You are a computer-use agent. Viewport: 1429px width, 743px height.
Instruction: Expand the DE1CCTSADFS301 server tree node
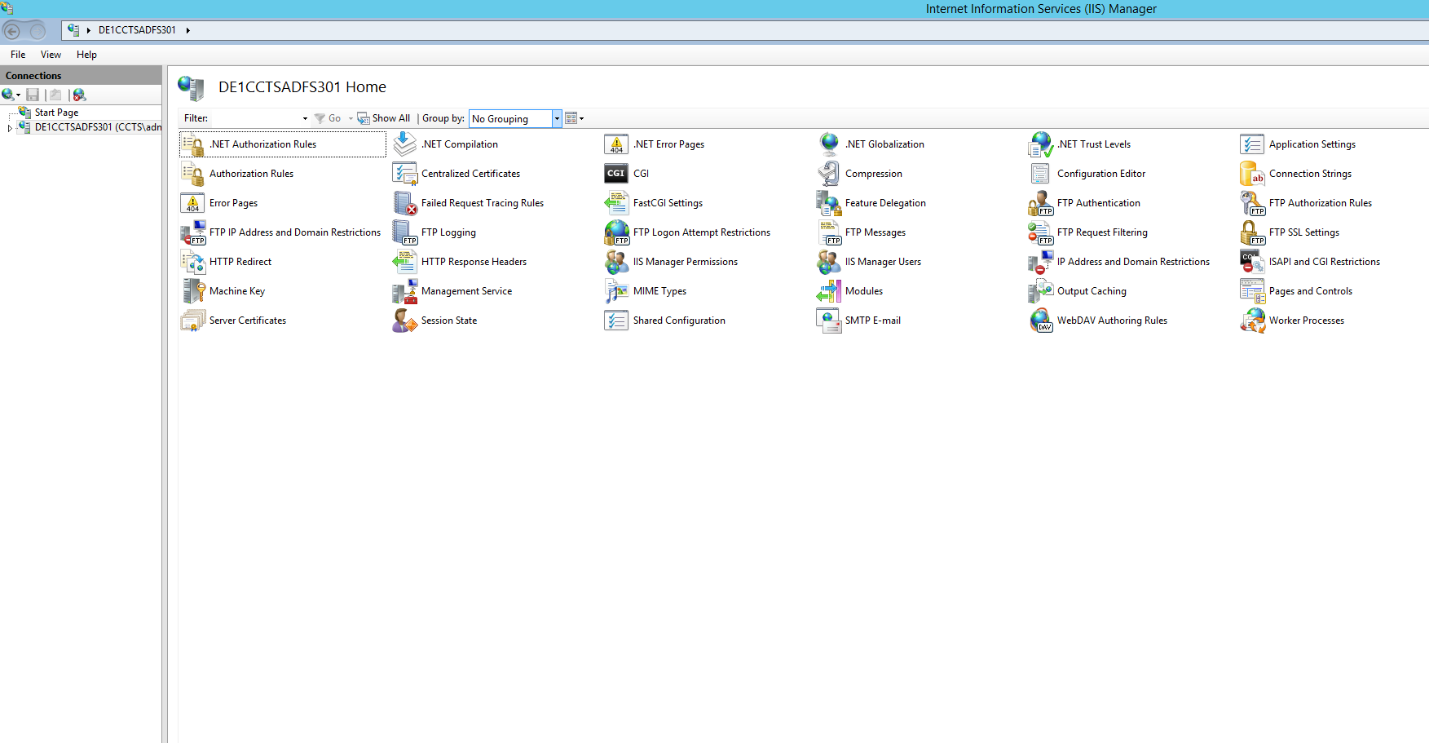pos(10,128)
